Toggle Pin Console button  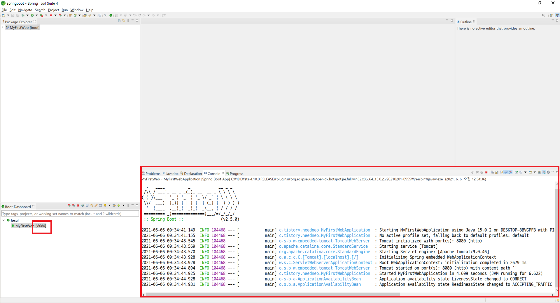(516, 172)
